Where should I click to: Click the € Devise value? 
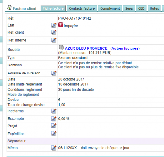[59, 100]
